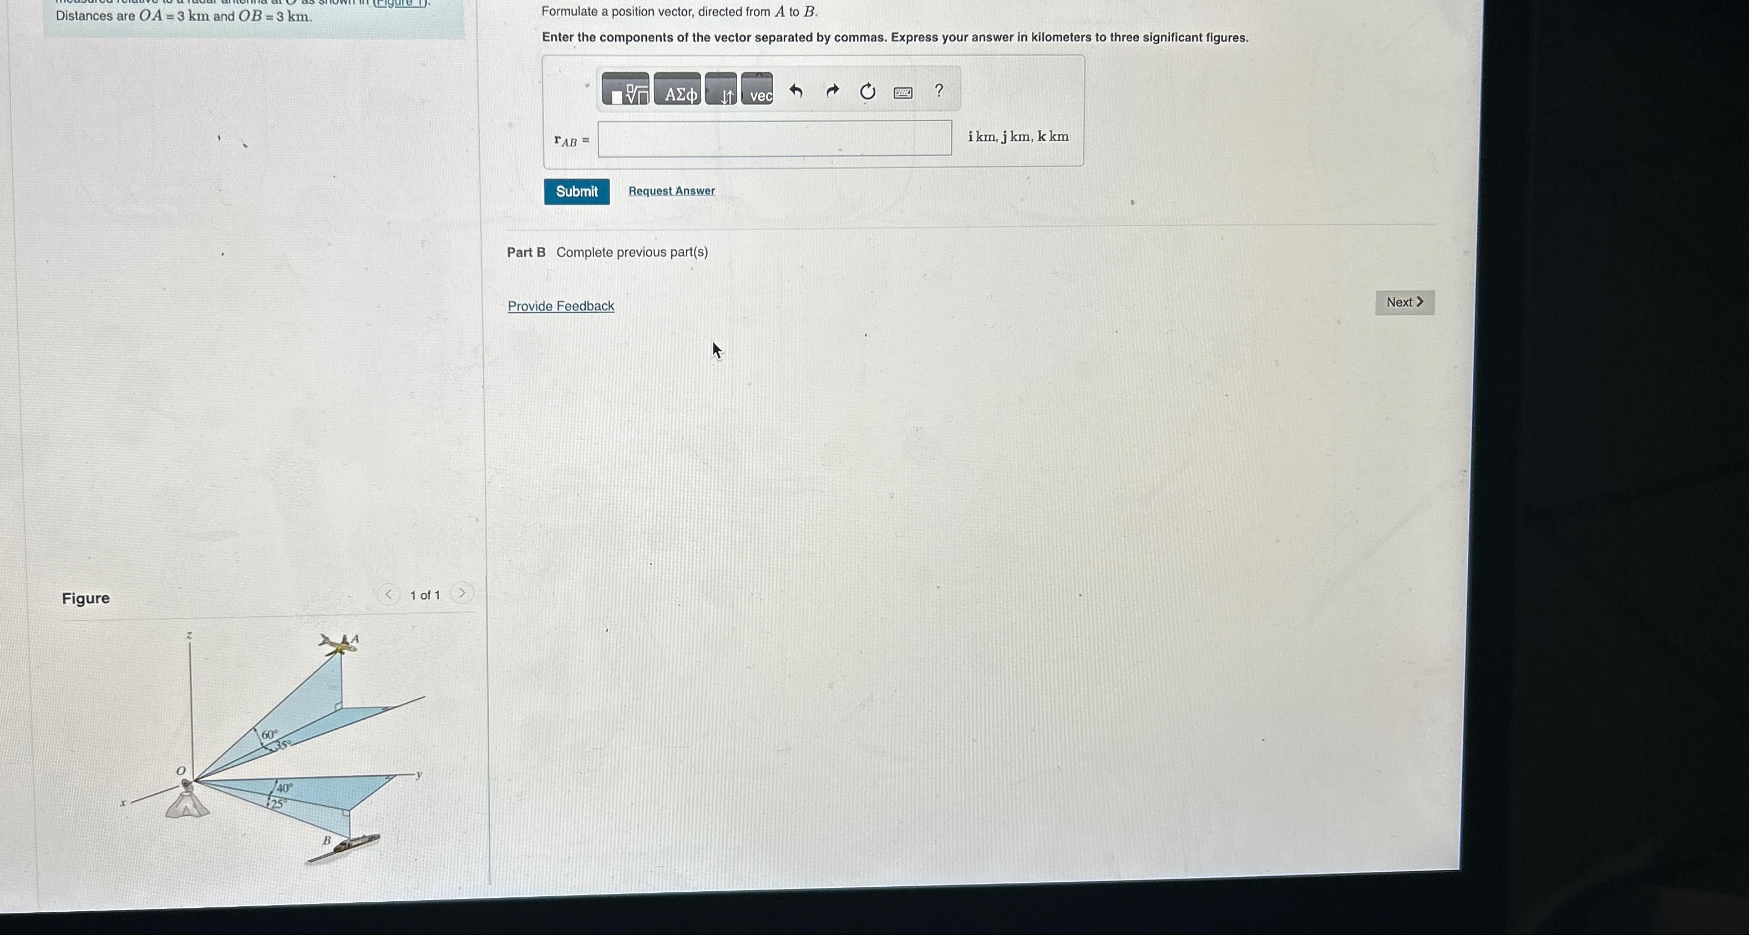Click the Next navigation button
This screenshot has height=935, width=1749.
(1405, 302)
